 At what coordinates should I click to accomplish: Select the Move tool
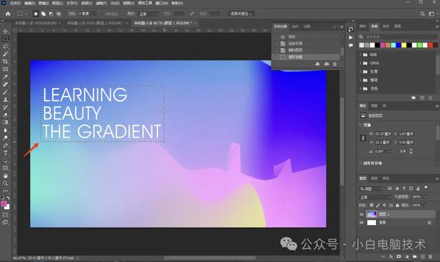point(5,31)
